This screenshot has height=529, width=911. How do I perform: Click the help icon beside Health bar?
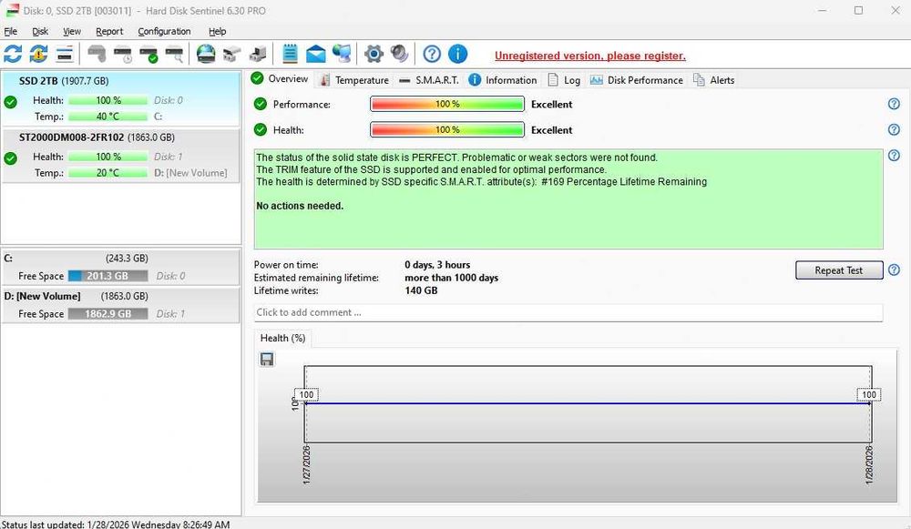coord(895,129)
